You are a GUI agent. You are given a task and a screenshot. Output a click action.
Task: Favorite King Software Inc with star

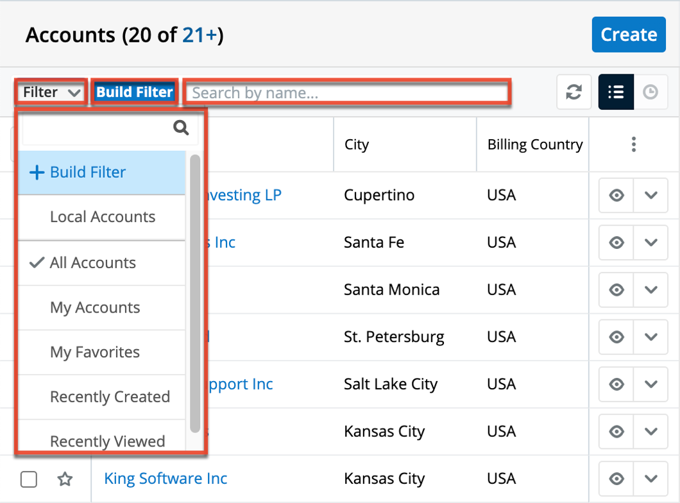(65, 479)
